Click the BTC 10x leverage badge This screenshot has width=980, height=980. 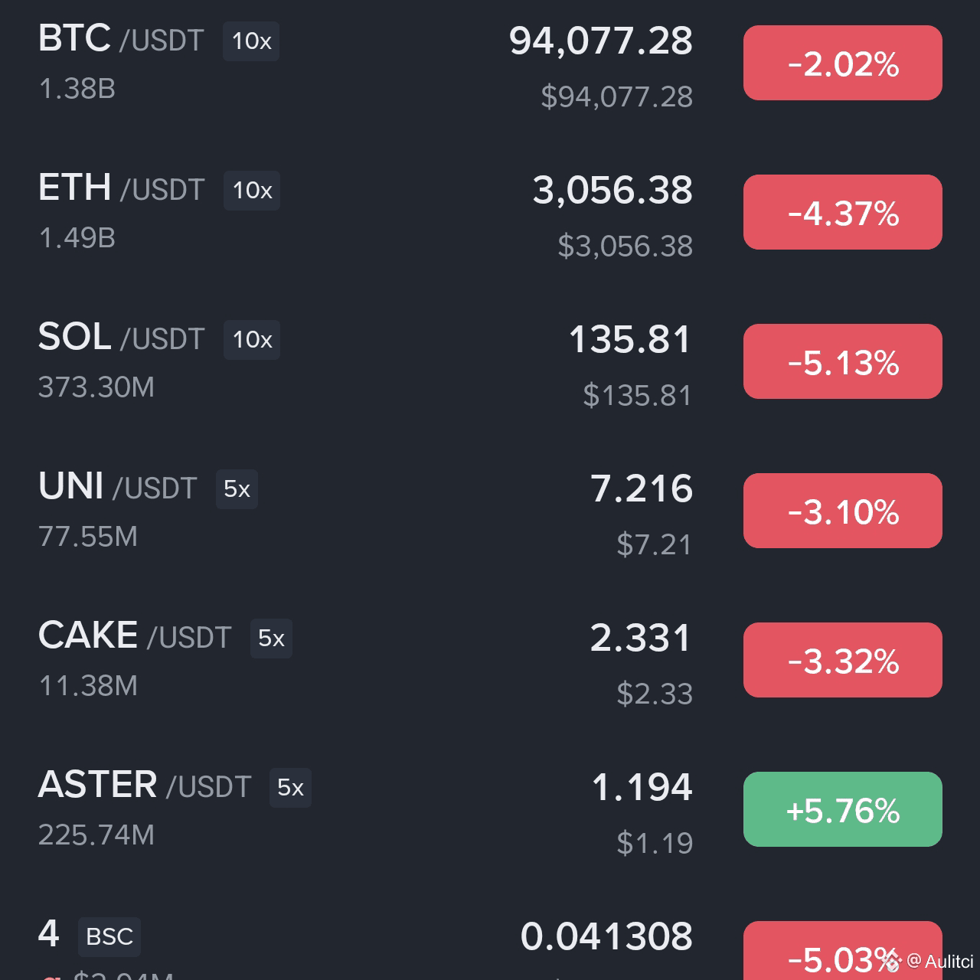(x=251, y=41)
